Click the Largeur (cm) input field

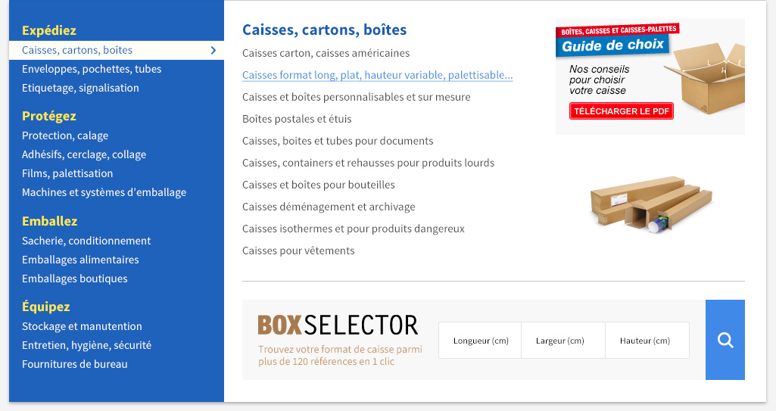point(563,341)
